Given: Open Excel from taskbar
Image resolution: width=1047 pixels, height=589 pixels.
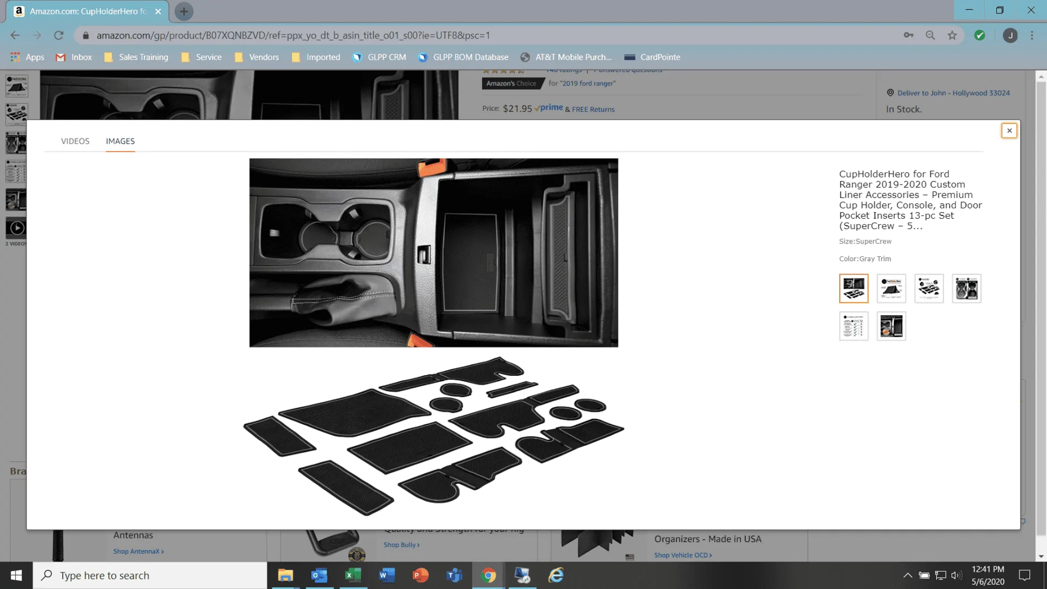Looking at the screenshot, I should (353, 575).
